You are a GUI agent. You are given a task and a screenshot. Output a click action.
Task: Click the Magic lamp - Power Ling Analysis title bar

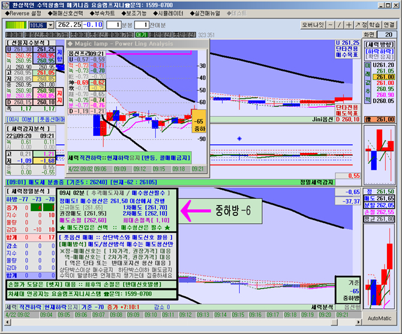tap(137, 44)
